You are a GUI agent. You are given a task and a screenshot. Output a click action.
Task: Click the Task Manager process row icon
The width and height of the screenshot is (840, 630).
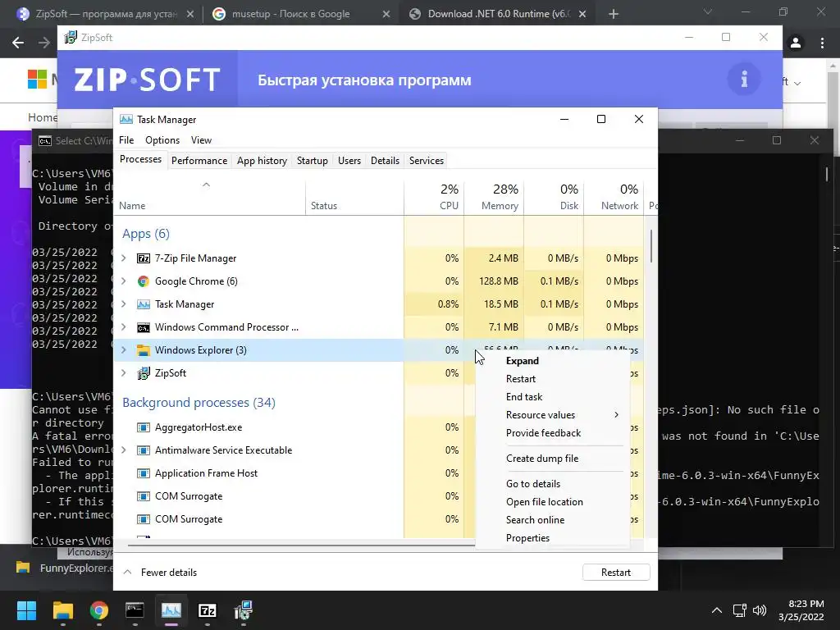coord(143,304)
